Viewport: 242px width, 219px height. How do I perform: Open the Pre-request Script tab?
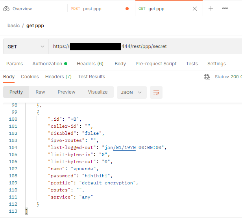pyautogui.click(x=156, y=64)
